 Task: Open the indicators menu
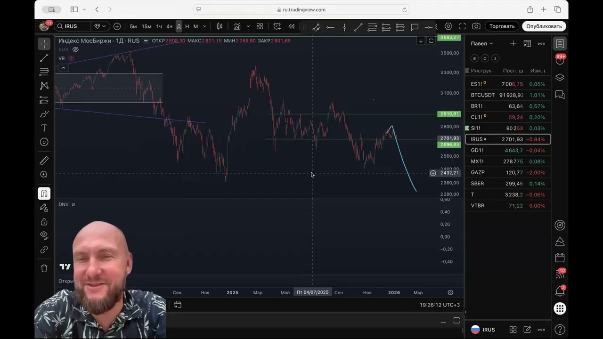pyautogui.click(x=237, y=26)
